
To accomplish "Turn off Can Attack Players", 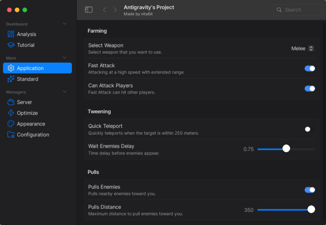I will (310, 88).
